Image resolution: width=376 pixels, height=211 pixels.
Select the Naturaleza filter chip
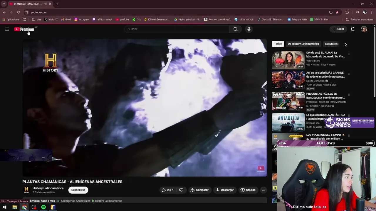(x=332, y=44)
